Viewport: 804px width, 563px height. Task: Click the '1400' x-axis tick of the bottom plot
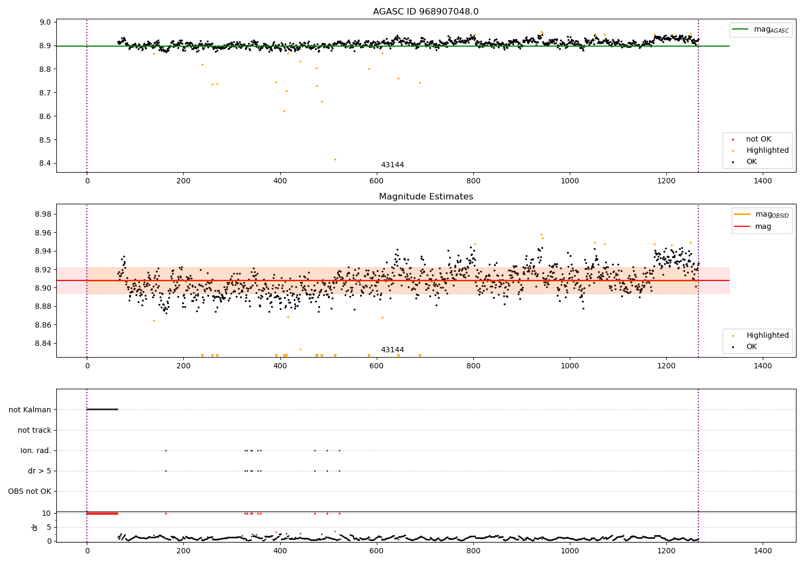click(x=763, y=551)
